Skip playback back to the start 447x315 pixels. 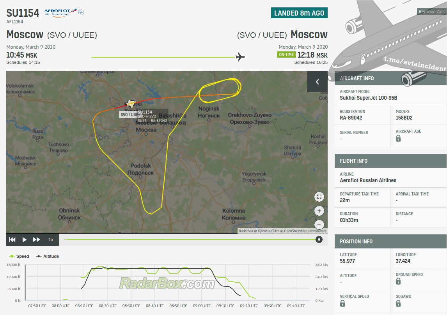[x=12, y=239]
